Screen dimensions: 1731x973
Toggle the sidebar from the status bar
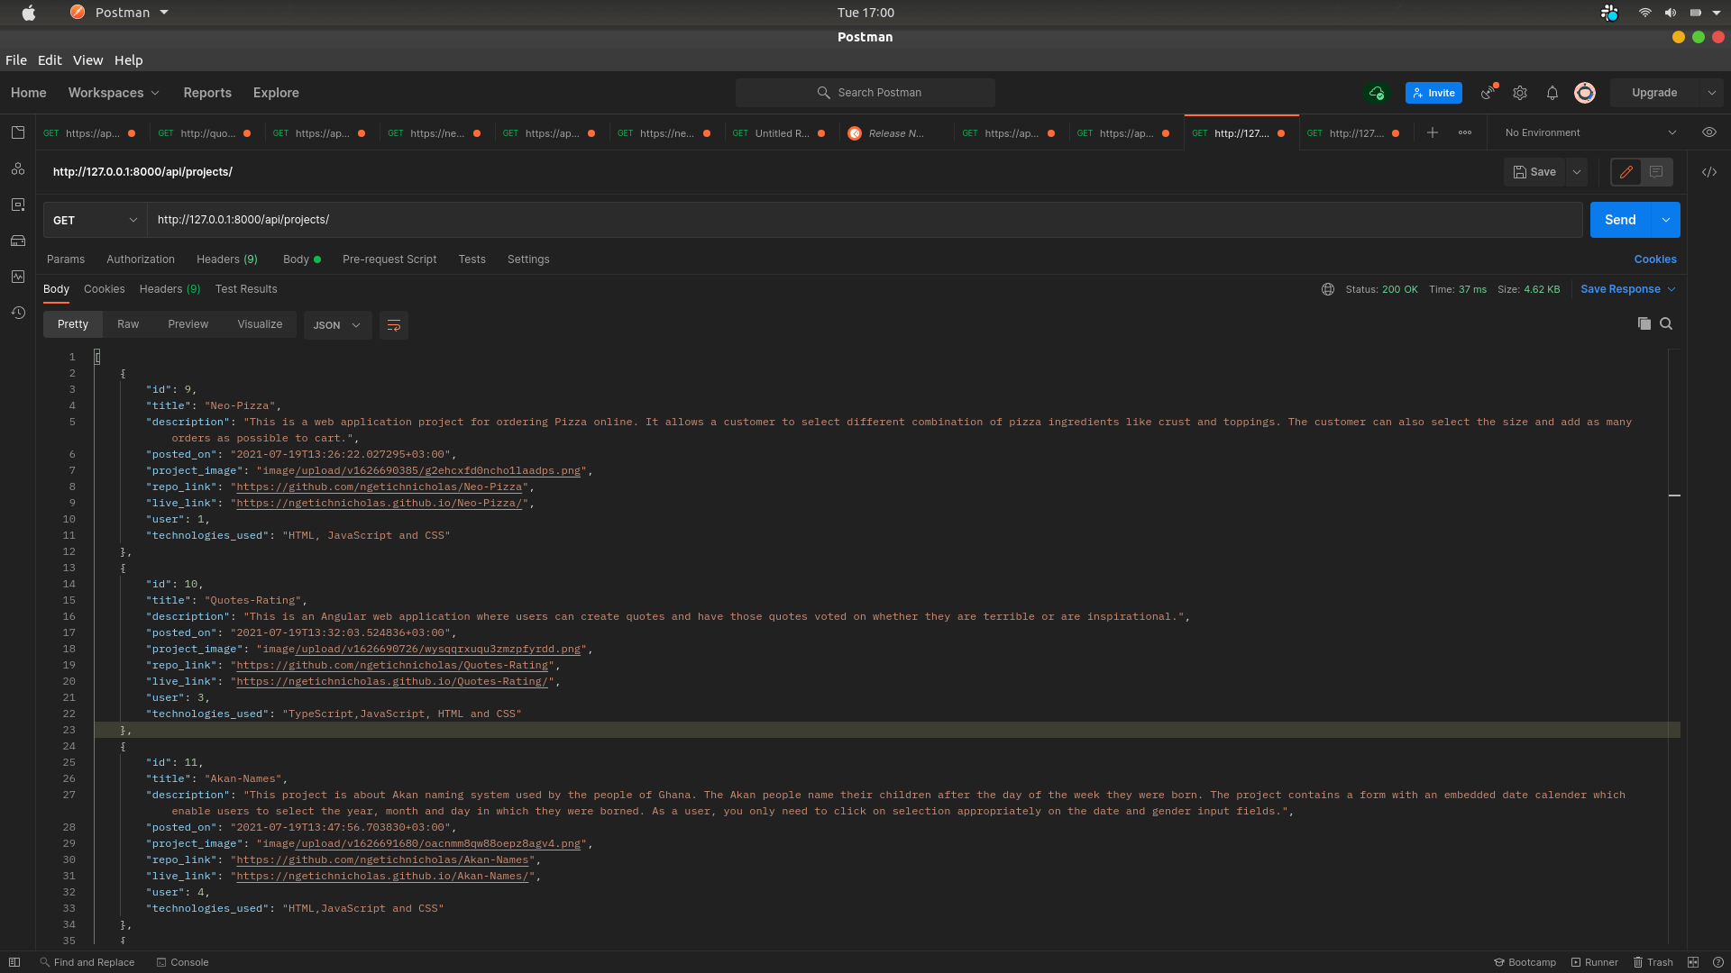click(x=14, y=962)
